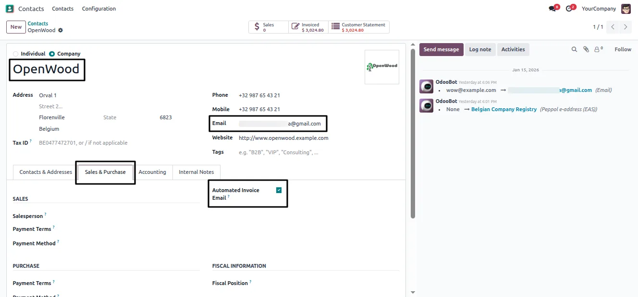Click the Fiscal Position help question mark
Viewport: 638px width, 297px height.
click(251, 282)
